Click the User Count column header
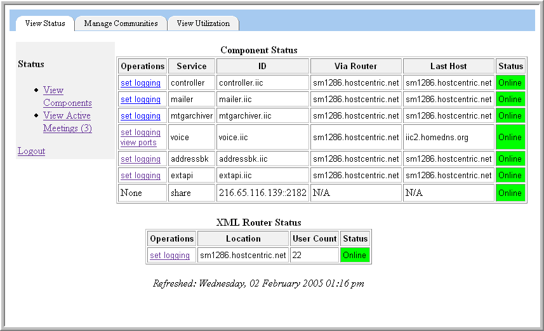544x331 pixels. pos(314,239)
